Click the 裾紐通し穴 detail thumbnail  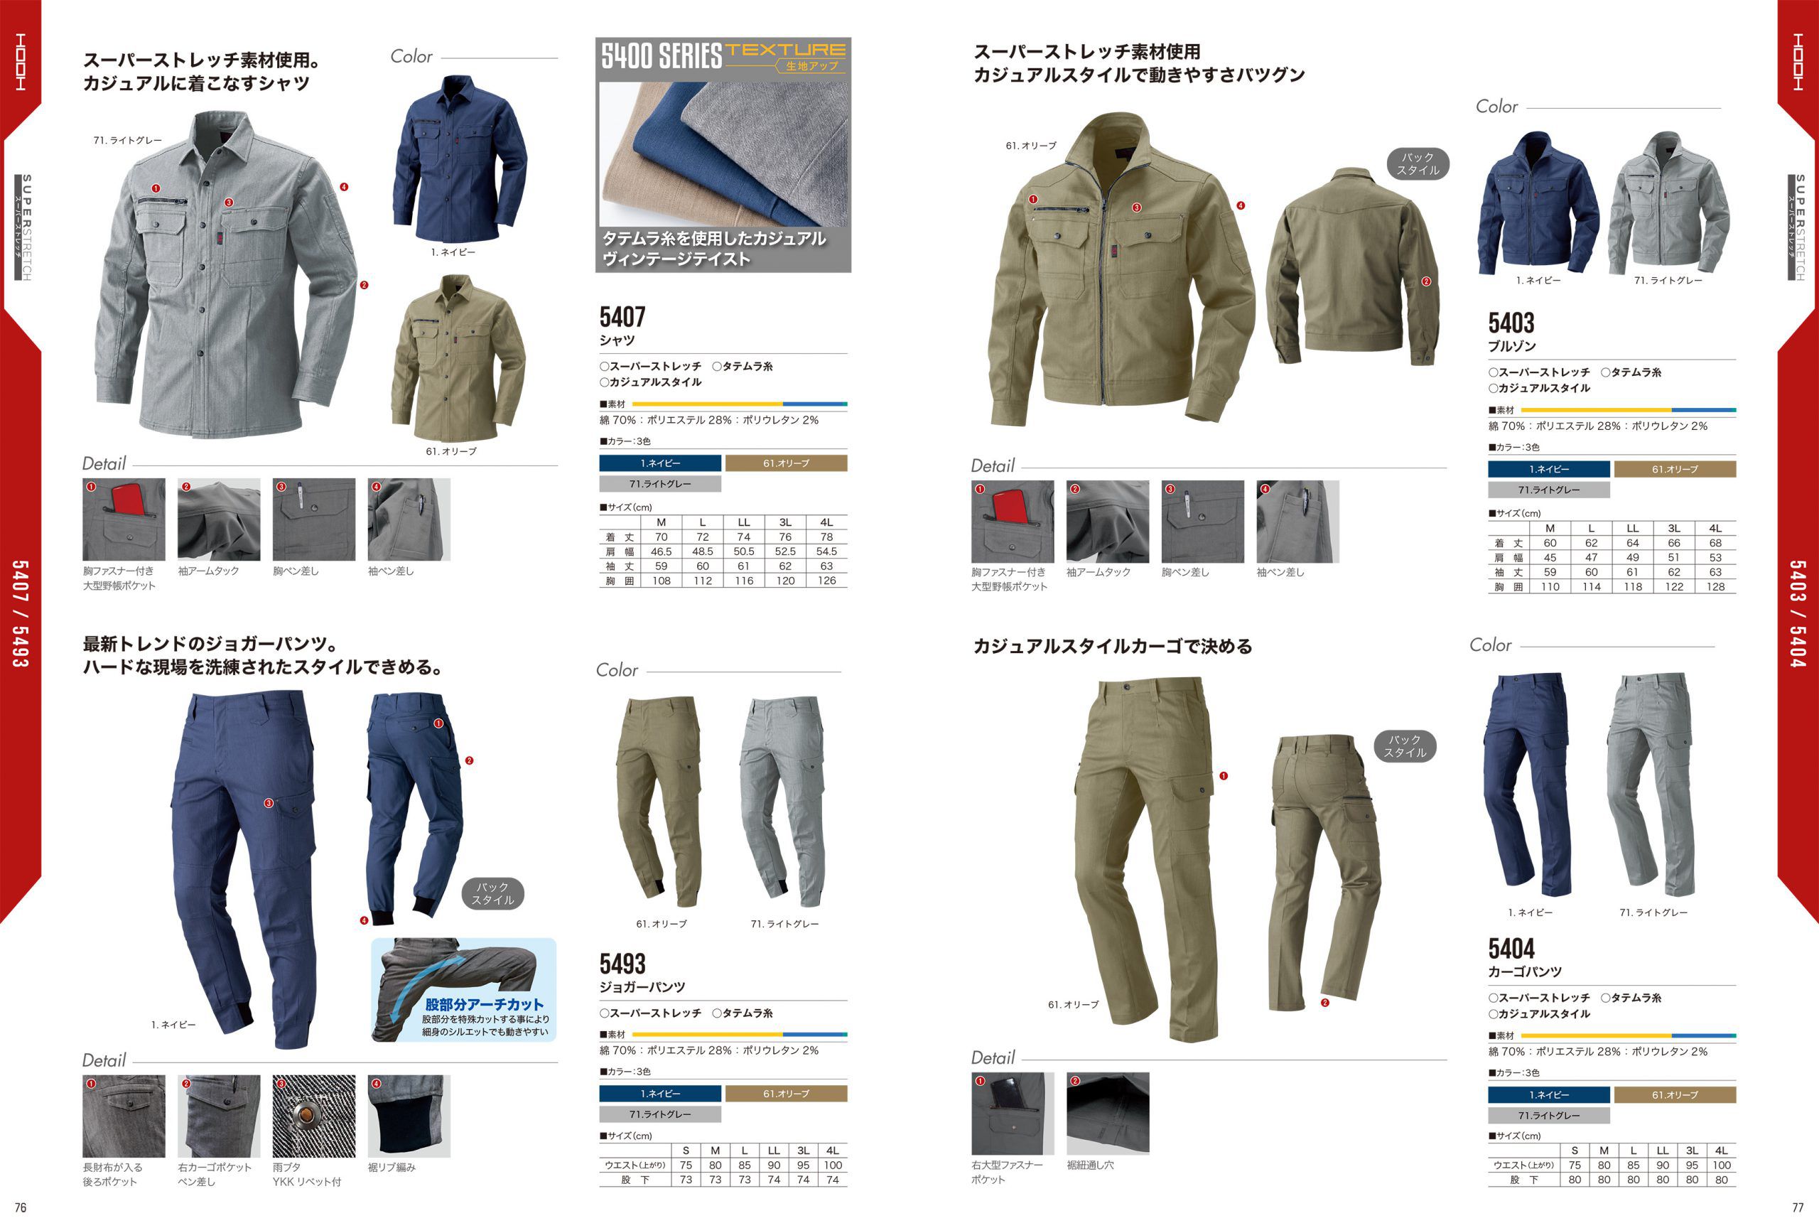1108,1114
